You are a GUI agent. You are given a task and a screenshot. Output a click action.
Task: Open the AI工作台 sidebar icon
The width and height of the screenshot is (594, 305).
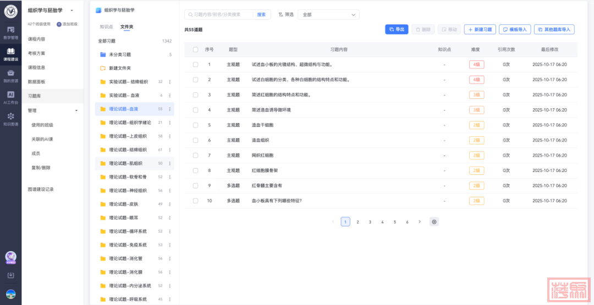pyautogui.click(x=10, y=97)
